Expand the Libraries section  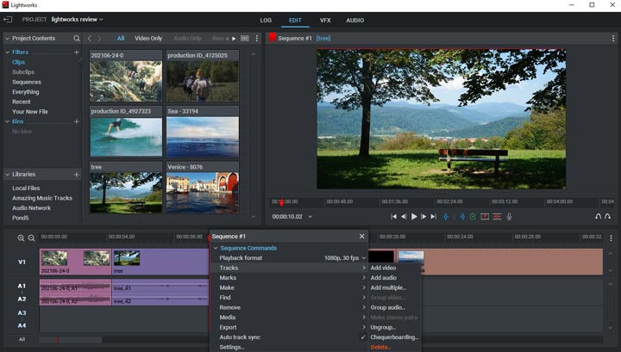(x=8, y=175)
